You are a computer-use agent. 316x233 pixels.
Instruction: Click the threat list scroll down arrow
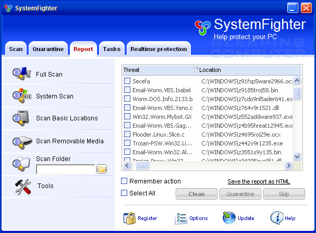click(x=297, y=156)
